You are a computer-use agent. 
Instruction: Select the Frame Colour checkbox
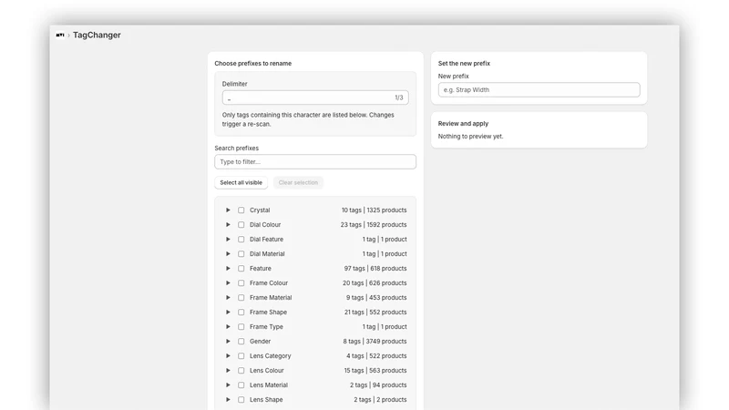tap(241, 283)
